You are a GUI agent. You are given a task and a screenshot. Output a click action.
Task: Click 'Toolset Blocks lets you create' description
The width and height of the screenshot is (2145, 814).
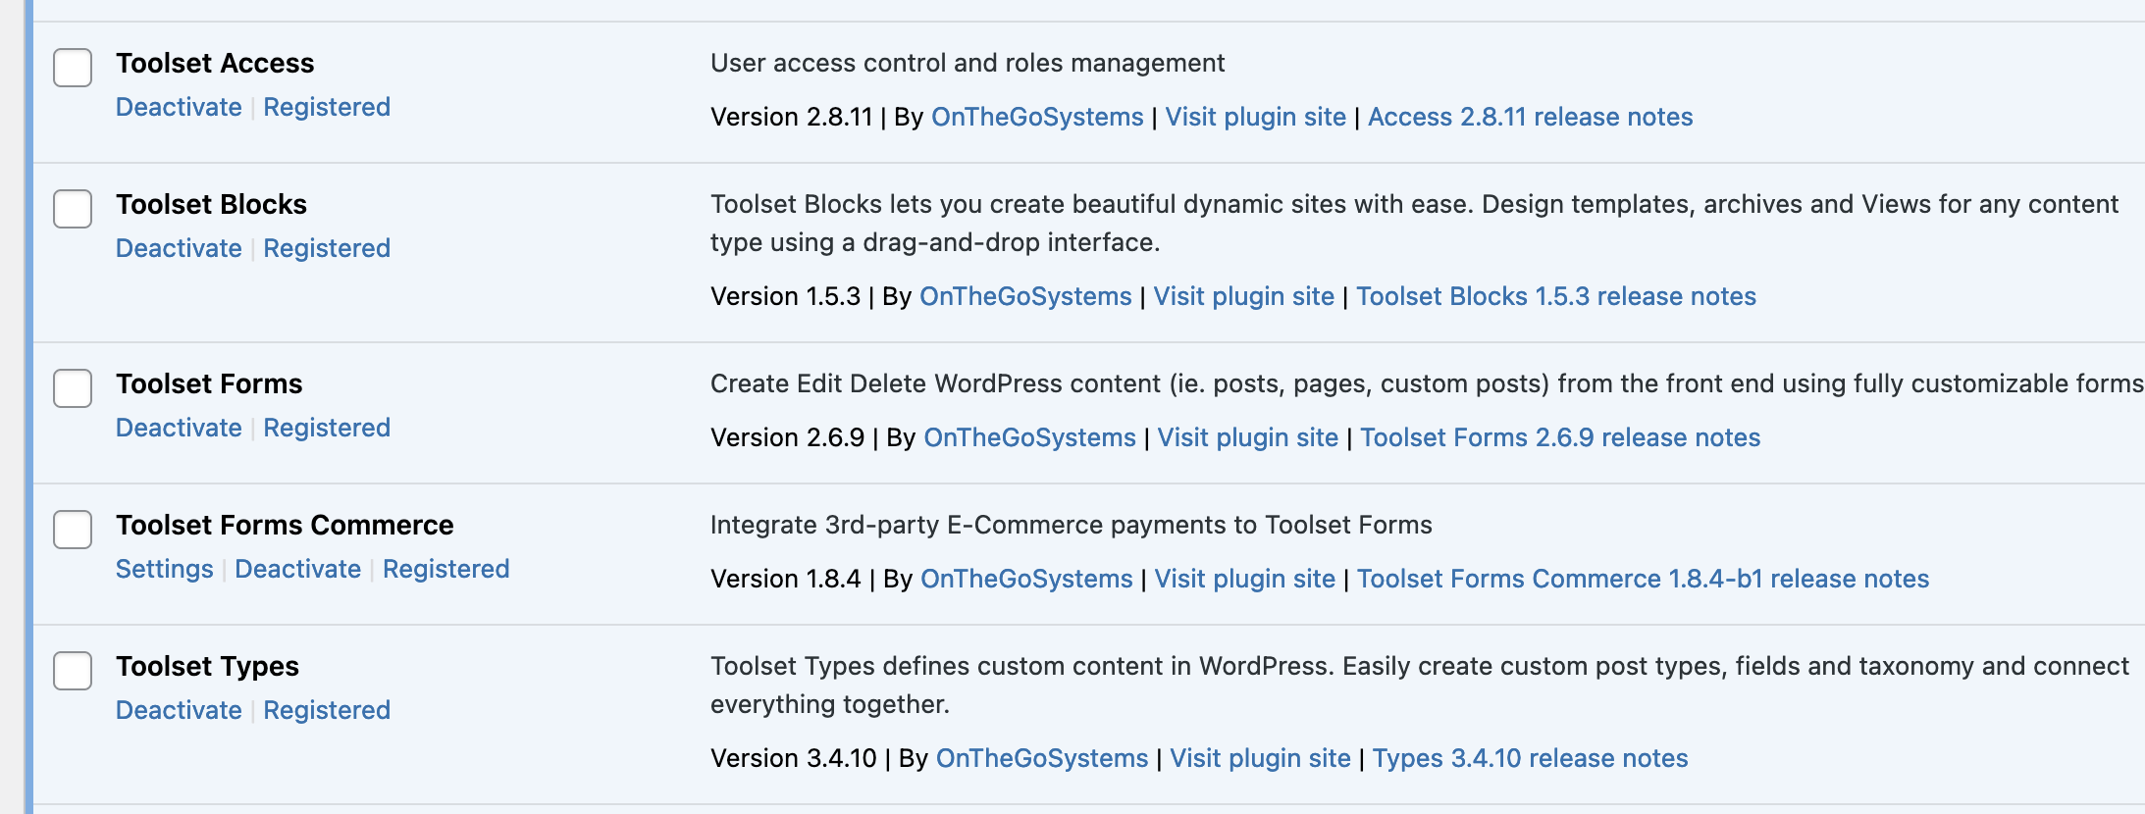coord(1414,223)
